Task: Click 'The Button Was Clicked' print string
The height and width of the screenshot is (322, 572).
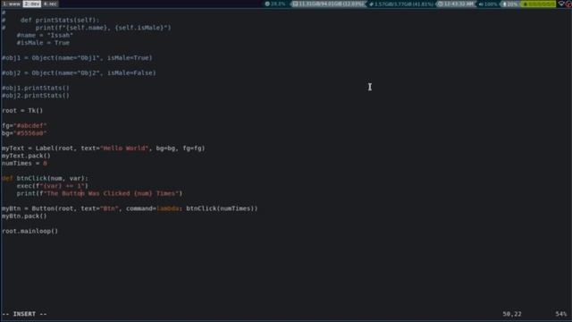Action: coord(112,193)
